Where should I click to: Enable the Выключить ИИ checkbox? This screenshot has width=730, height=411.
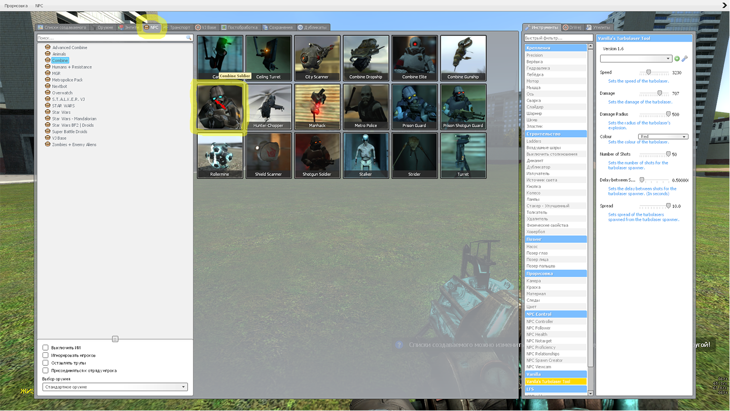pyautogui.click(x=46, y=348)
